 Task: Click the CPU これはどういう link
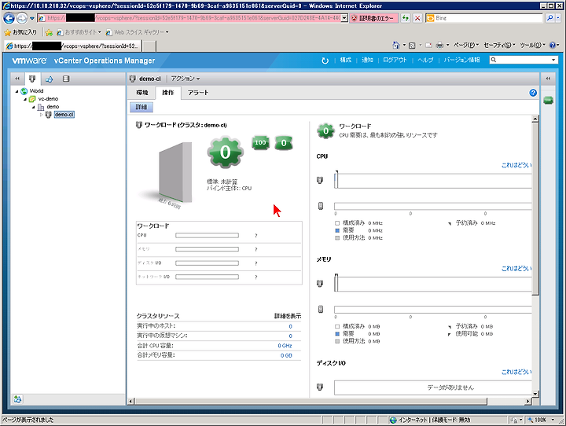pyautogui.click(x=516, y=165)
